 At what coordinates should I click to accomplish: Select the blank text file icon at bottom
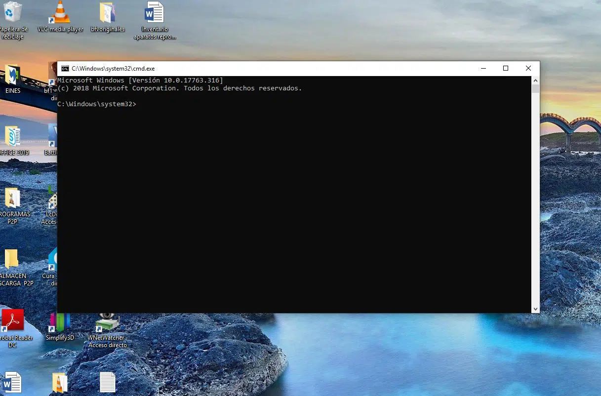click(x=107, y=382)
